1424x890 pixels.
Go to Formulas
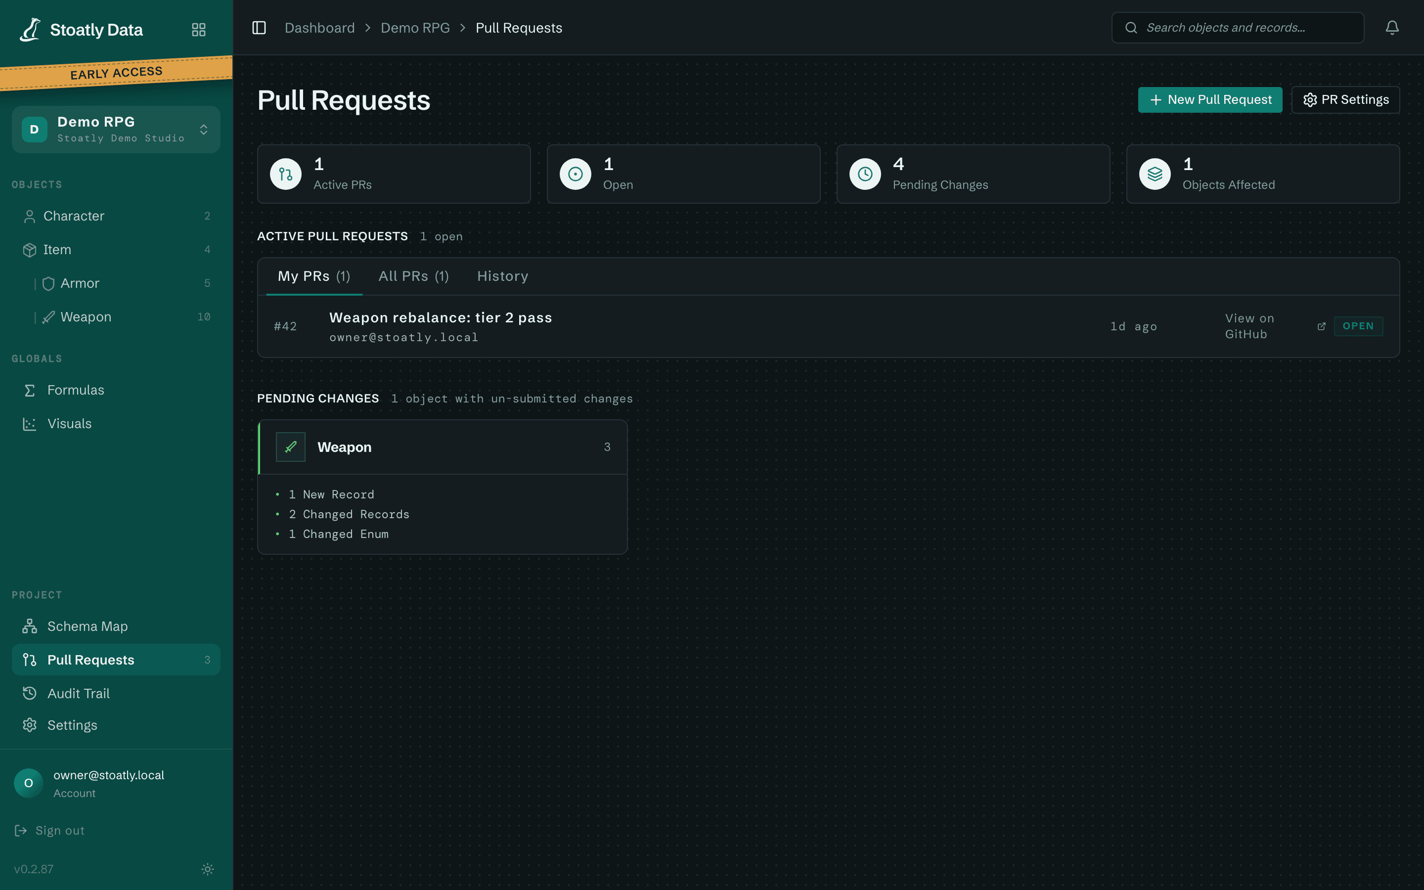[x=116, y=390]
